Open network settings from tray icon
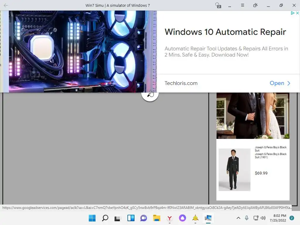The image size is (300, 225). (x=255, y=218)
